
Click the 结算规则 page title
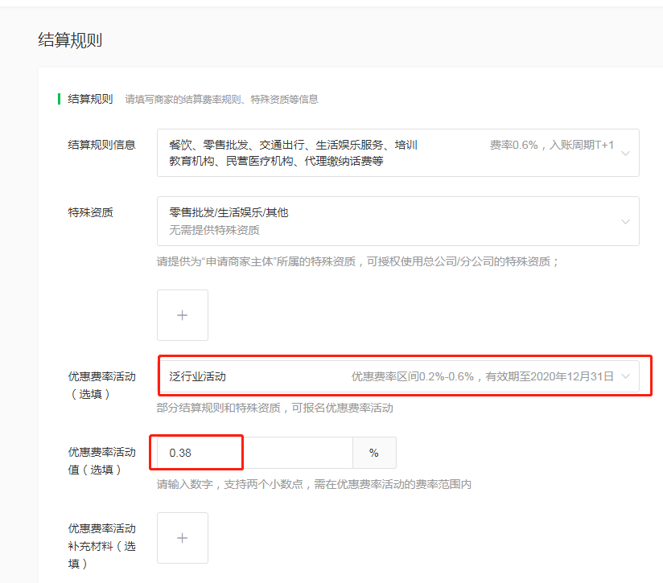point(70,40)
